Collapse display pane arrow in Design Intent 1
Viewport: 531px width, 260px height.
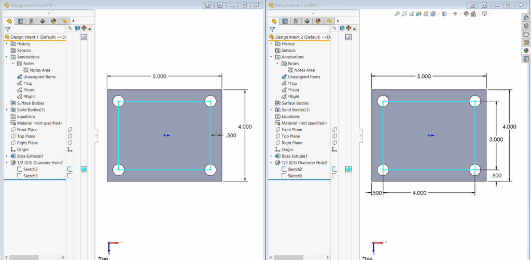pos(74,21)
